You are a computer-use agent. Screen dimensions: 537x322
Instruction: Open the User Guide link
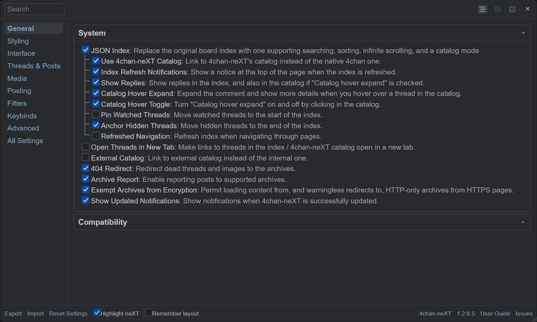(495, 313)
